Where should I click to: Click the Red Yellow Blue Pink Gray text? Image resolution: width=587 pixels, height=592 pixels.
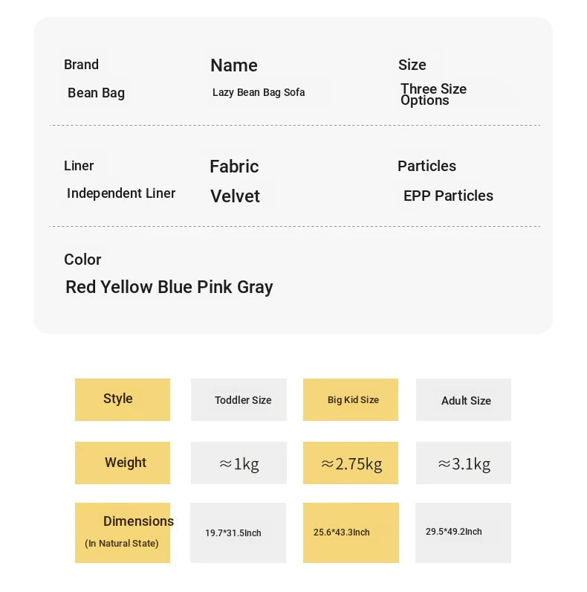pyautogui.click(x=169, y=287)
